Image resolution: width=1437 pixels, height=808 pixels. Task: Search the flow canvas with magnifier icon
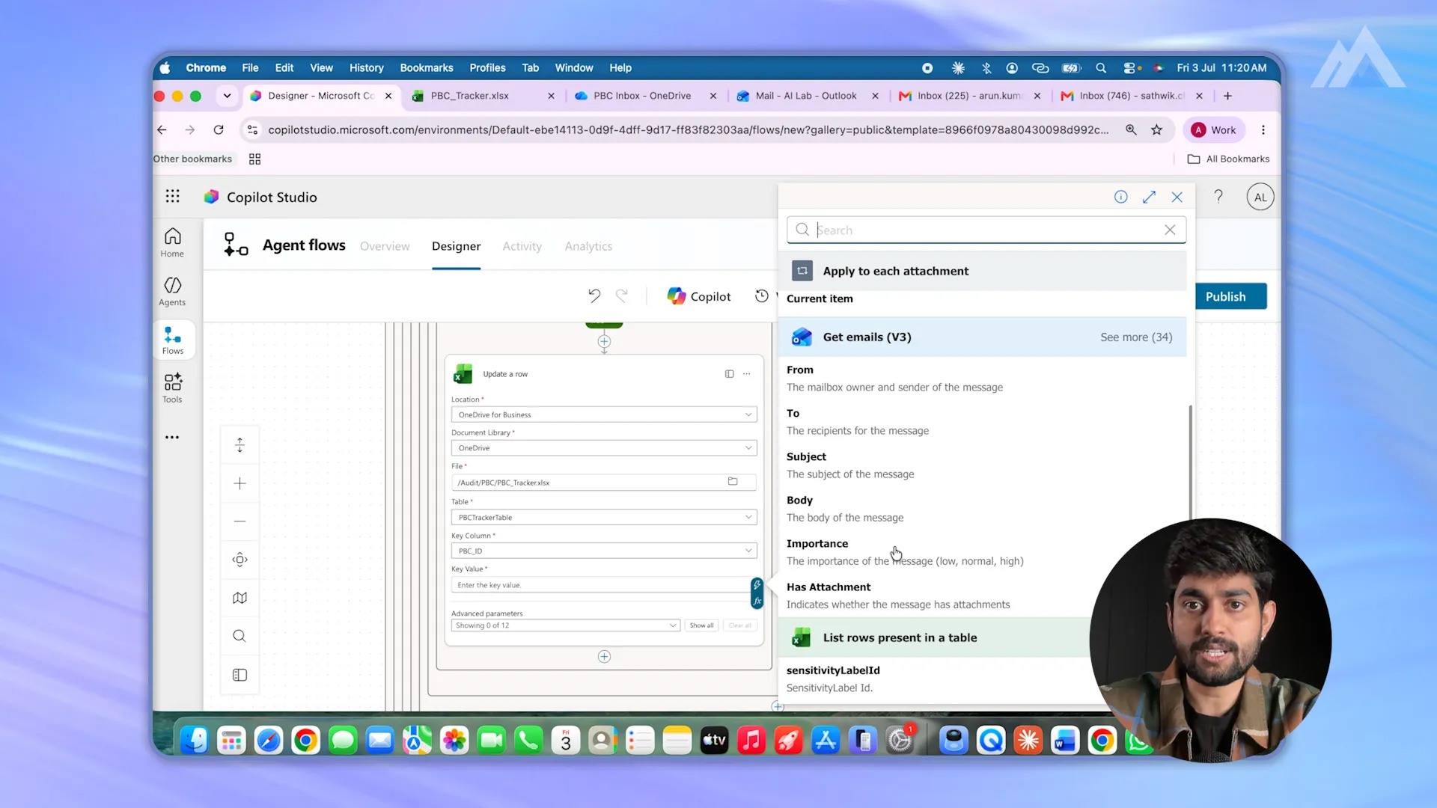pyautogui.click(x=239, y=636)
